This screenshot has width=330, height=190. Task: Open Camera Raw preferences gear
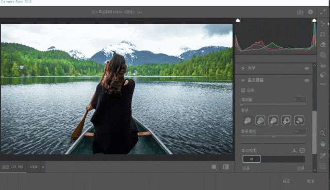(x=310, y=12)
